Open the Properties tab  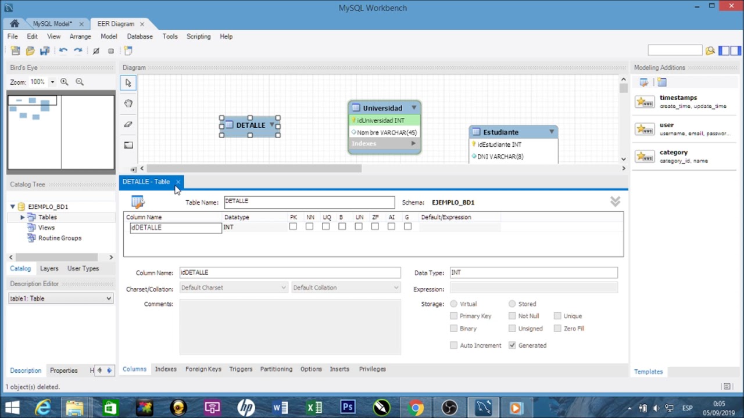point(64,370)
